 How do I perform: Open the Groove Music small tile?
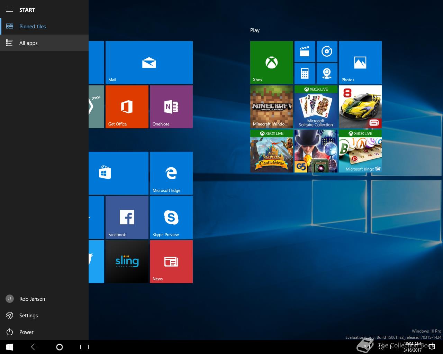(327, 52)
